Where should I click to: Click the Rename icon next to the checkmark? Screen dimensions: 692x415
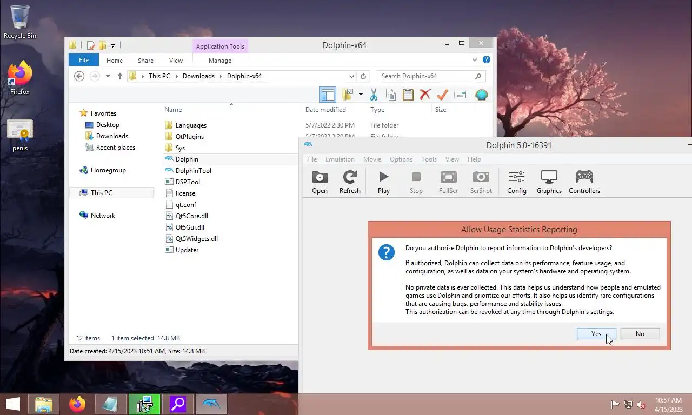460,95
